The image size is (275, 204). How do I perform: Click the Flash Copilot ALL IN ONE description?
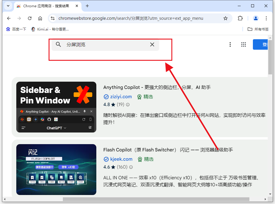click(181, 181)
